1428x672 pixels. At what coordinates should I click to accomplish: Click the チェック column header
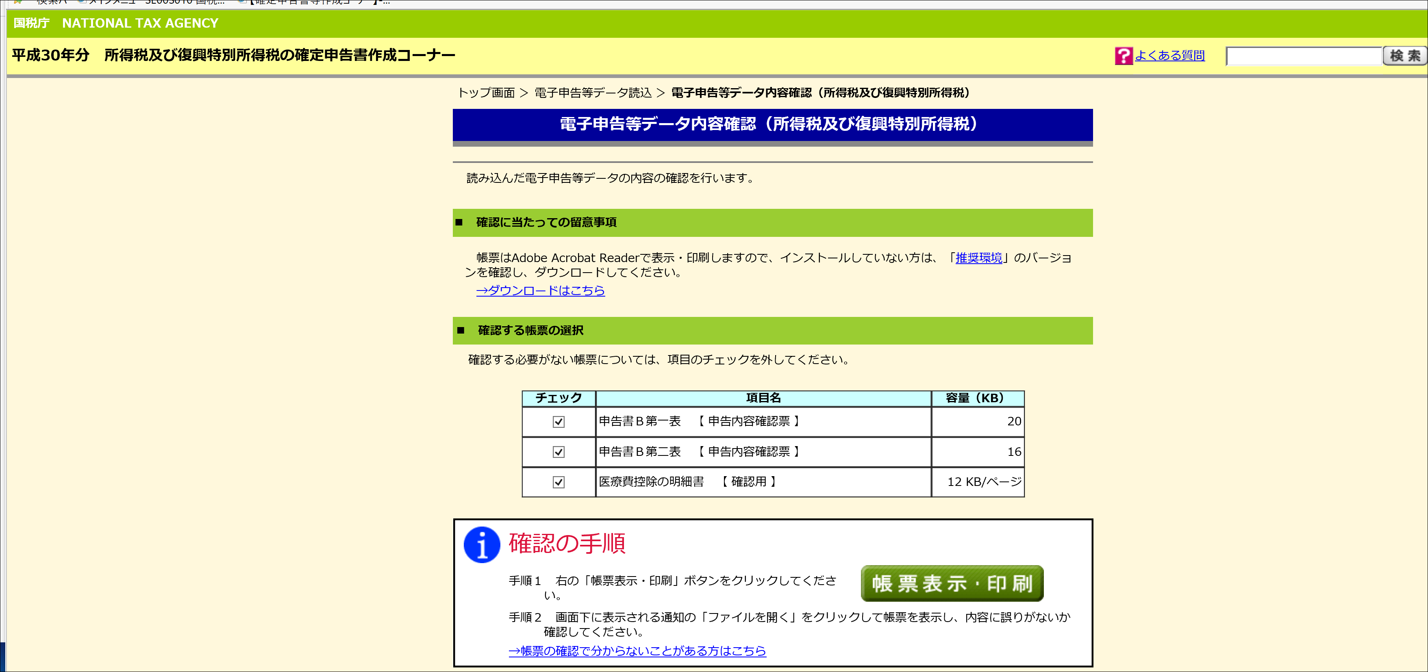[558, 398]
